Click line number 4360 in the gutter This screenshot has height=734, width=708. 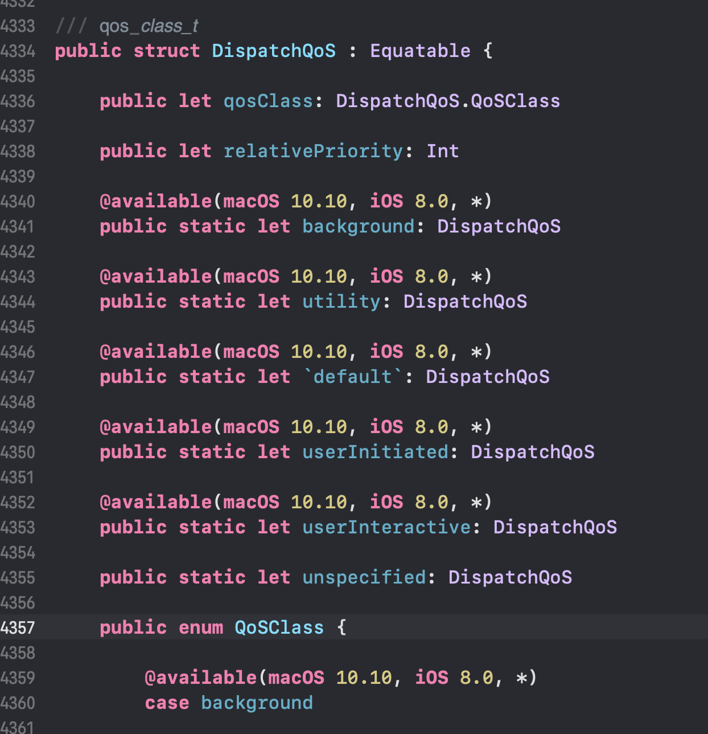(18, 703)
